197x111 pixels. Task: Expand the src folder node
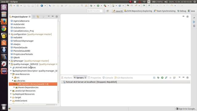(13, 77)
